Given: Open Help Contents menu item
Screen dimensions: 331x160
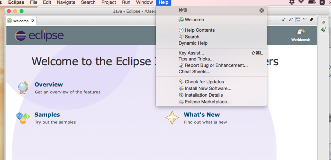Looking at the screenshot, I should pos(211,30).
